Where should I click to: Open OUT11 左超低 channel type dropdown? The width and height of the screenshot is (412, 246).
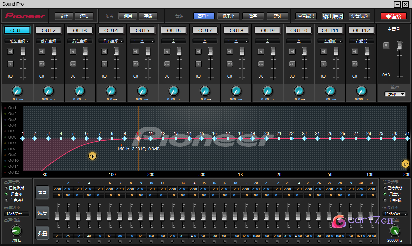point(330,41)
